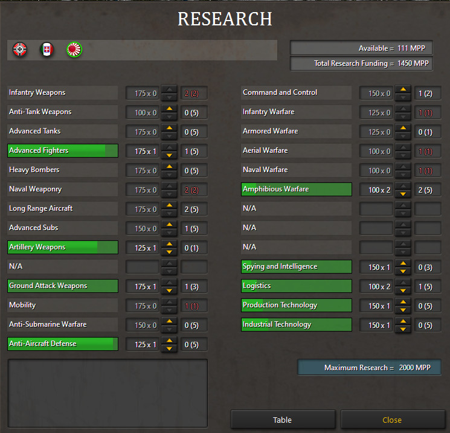This screenshot has width=450, height=433.
Task: Increase Long Range Aircraft research with up arrow
Action: point(169,205)
